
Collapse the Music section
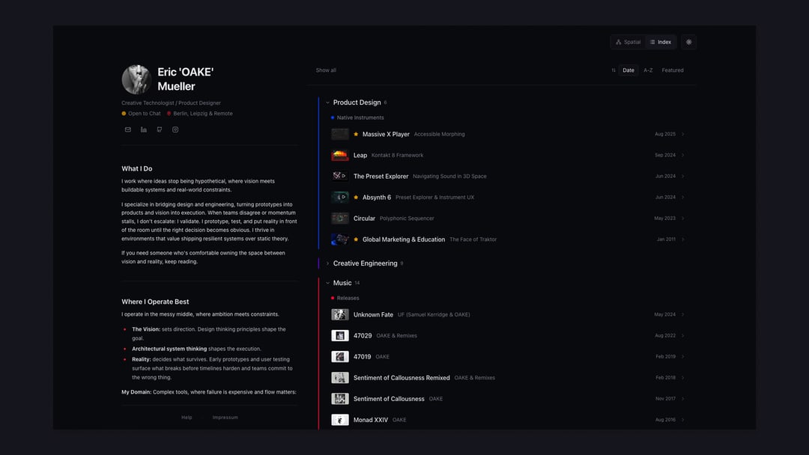327,283
